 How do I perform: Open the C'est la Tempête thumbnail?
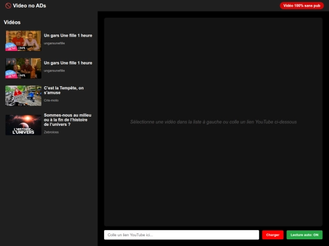point(23,95)
